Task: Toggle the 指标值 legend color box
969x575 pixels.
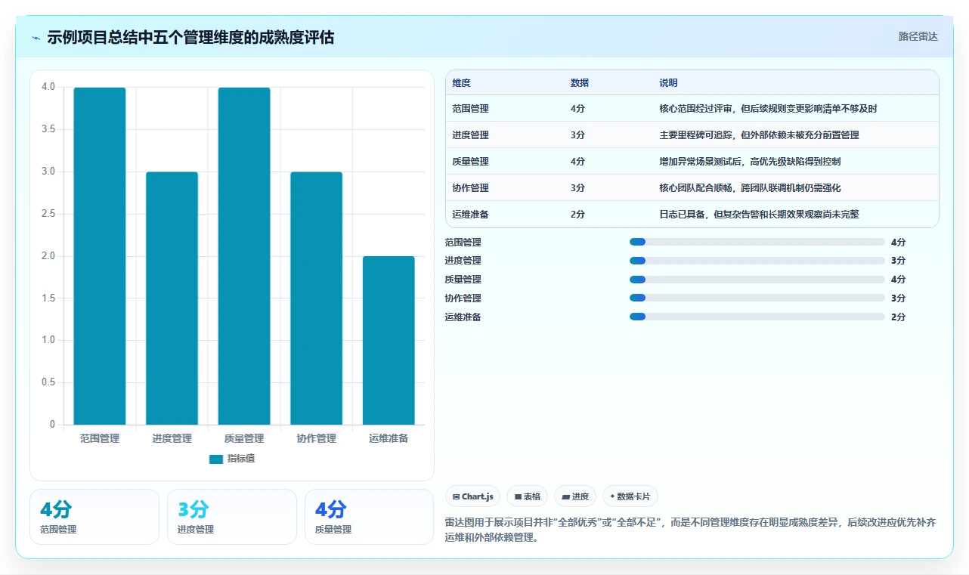Action: click(216, 459)
